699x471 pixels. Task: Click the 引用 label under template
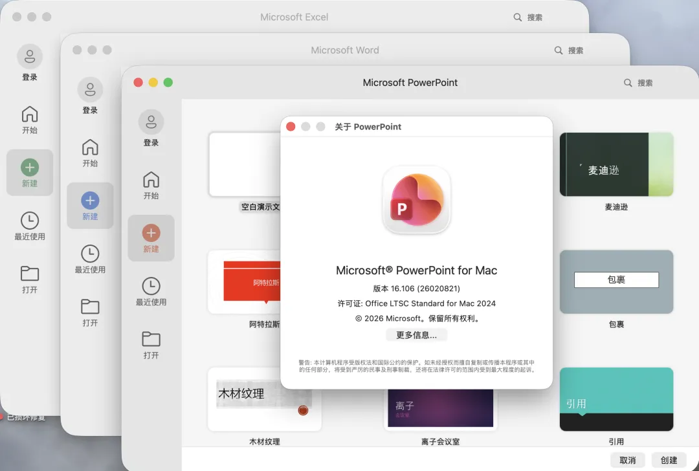coord(616,442)
